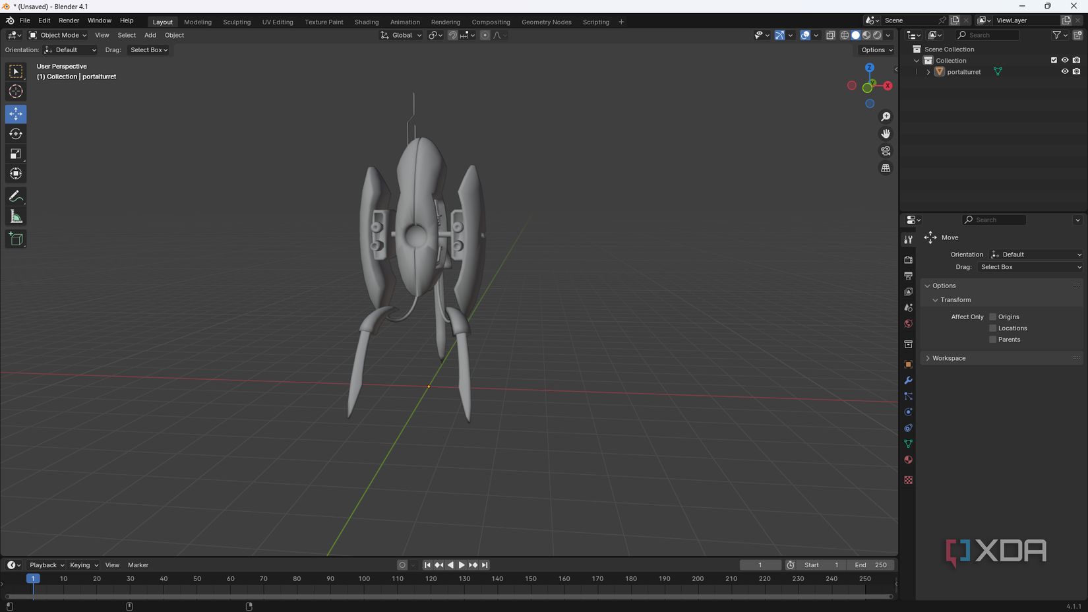
Task: Open the Material properties tab
Action: point(908,460)
